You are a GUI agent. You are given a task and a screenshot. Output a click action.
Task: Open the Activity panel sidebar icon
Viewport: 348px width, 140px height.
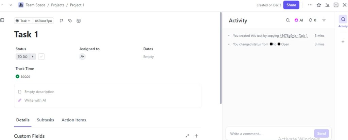(x=343, y=19)
